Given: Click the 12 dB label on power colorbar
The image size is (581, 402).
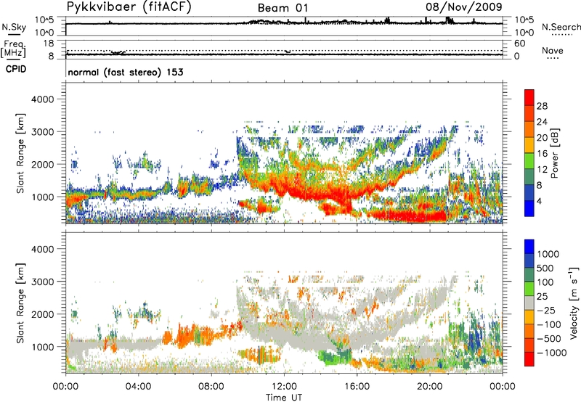Looking at the screenshot, I should tap(542, 170).
